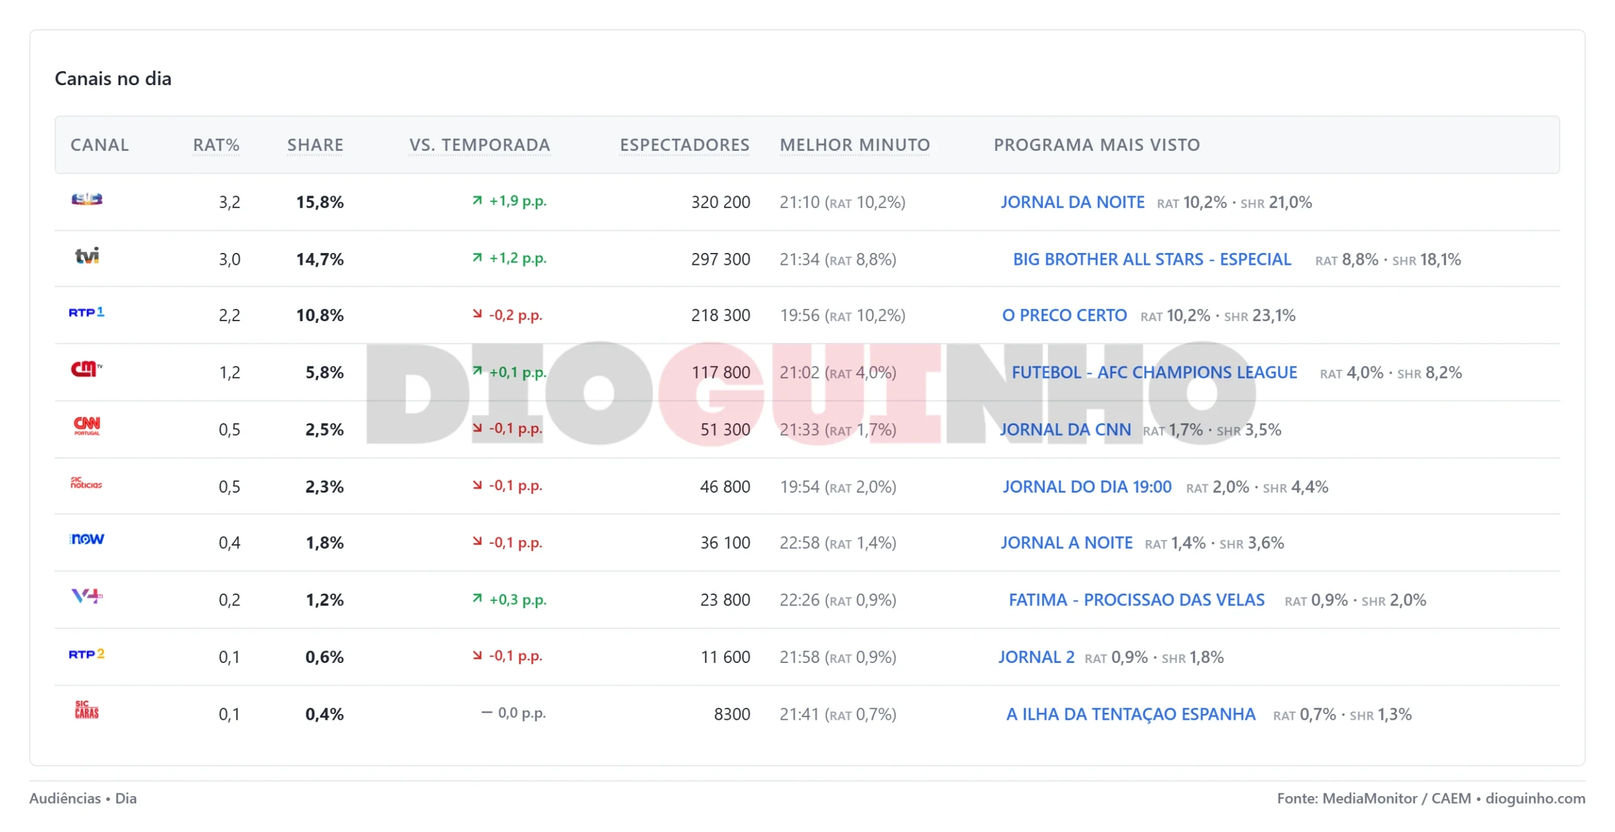Click the V+ channel logo
Viewport: 1615px width, 832px height.
tap(86, 595)
